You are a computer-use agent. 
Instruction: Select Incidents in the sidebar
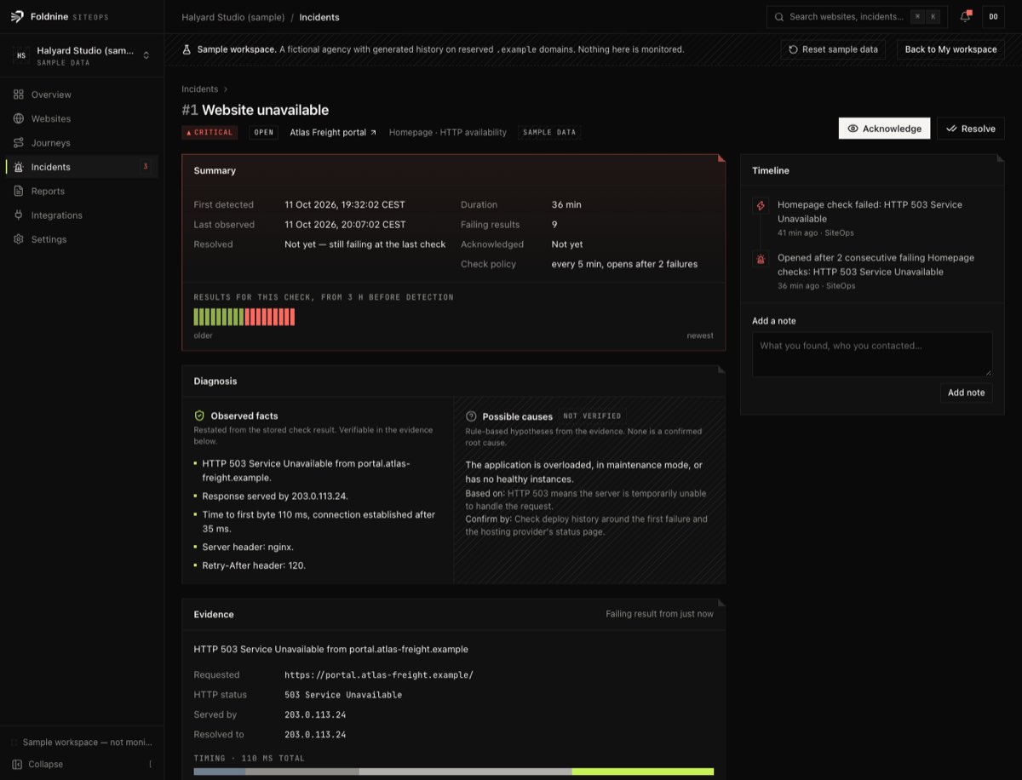pyautogui.click(x=82, y=167)
